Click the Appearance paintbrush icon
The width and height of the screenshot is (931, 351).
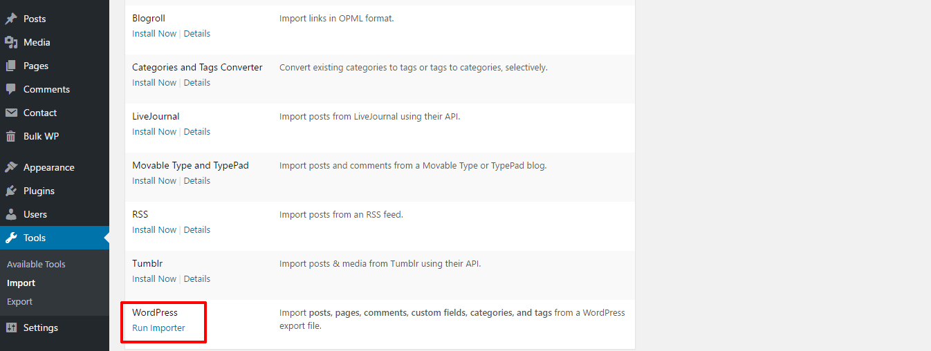tap(11, 167)
